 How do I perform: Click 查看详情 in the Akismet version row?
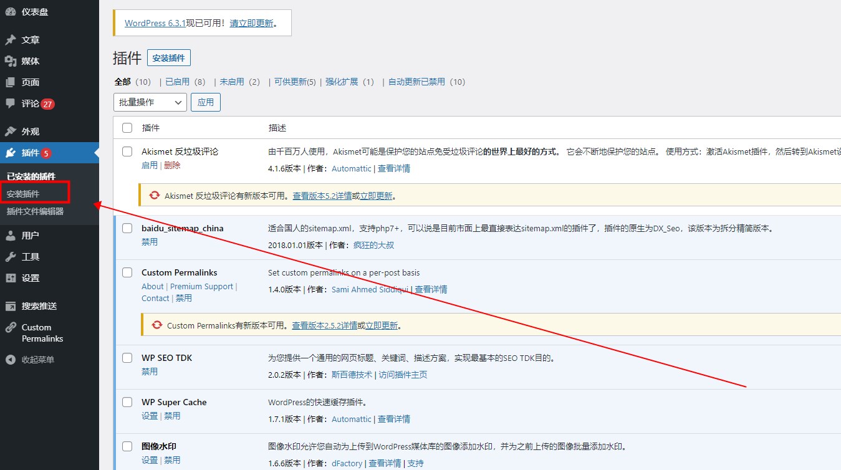pyautogui.click(x=394, y=168)
